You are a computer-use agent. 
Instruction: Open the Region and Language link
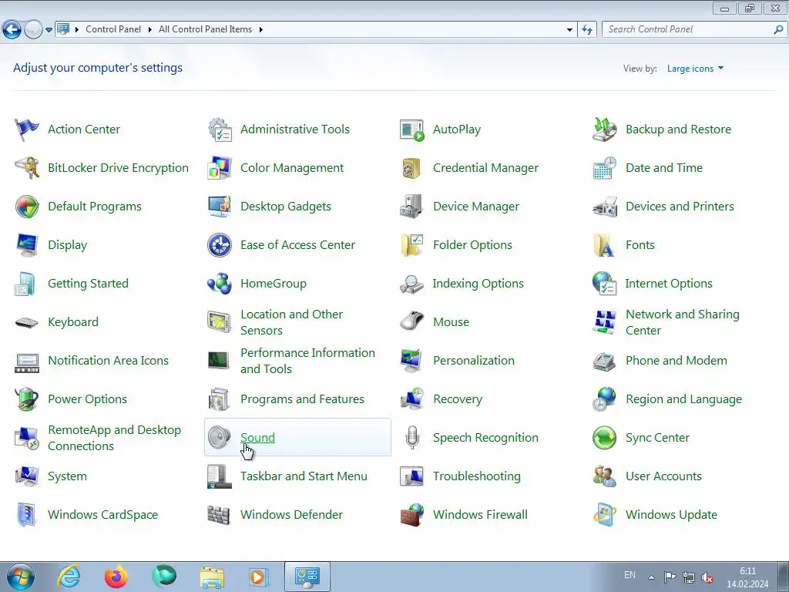(683, 399)
